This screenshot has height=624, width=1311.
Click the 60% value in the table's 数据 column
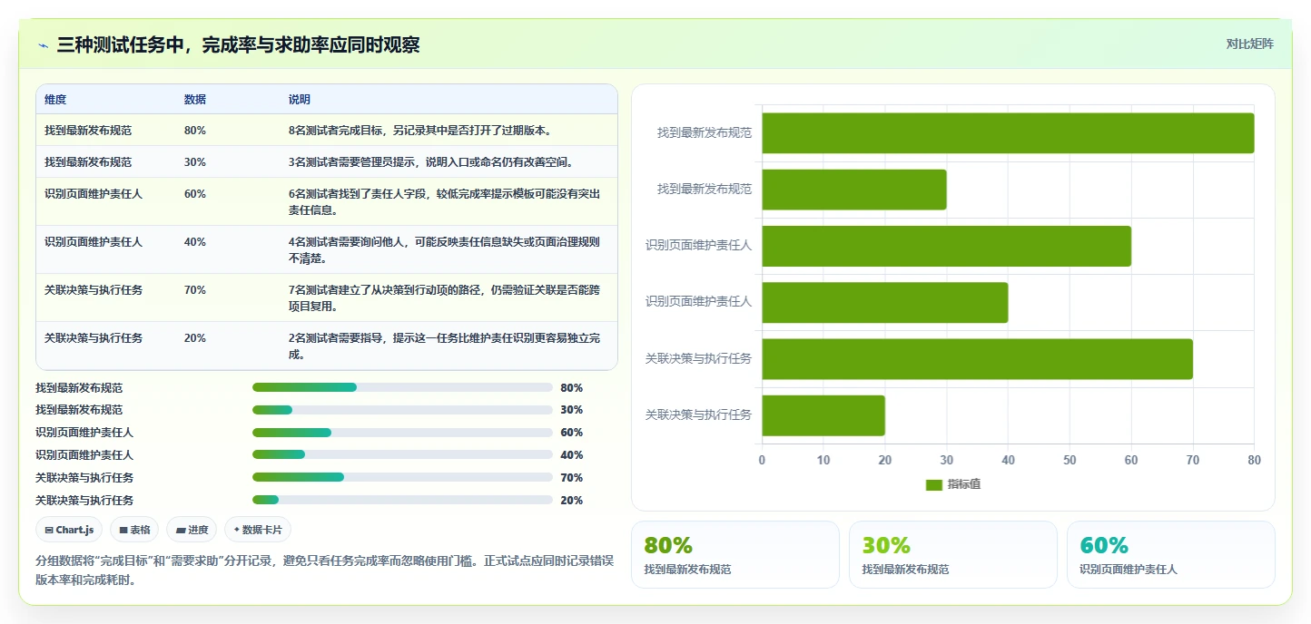click(x=194, y=194)
